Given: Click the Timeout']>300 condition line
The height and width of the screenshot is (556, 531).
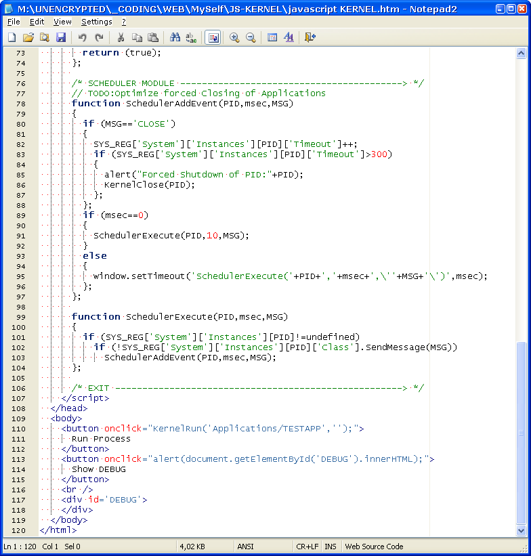Looking at the screenshot, I should pyautogui.click(x=242, y=154).
